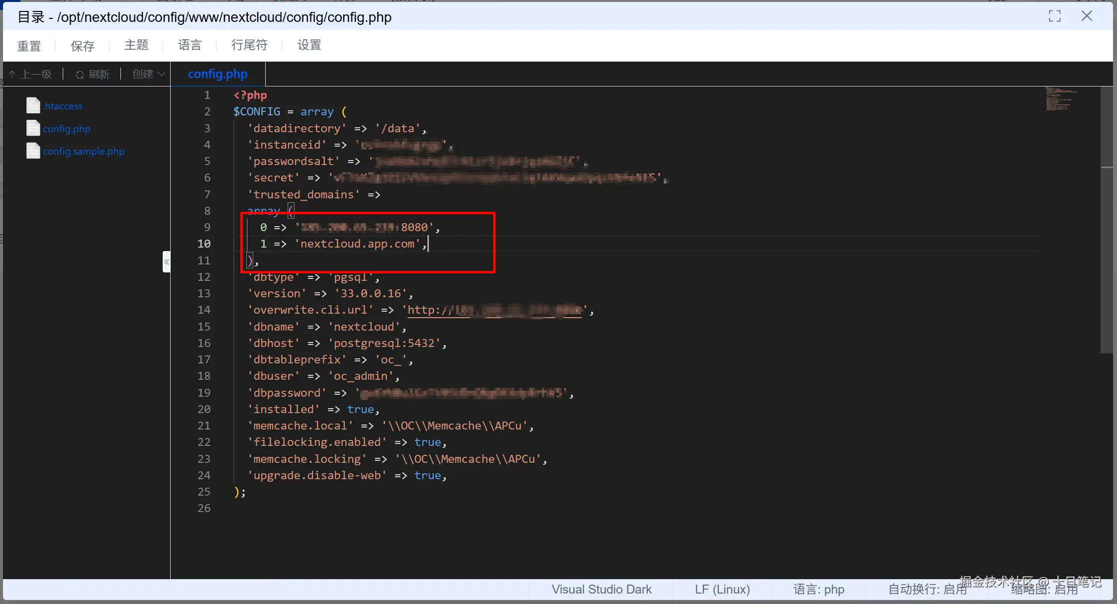
Task: Select the config.php editor tab
Action: 217,74
